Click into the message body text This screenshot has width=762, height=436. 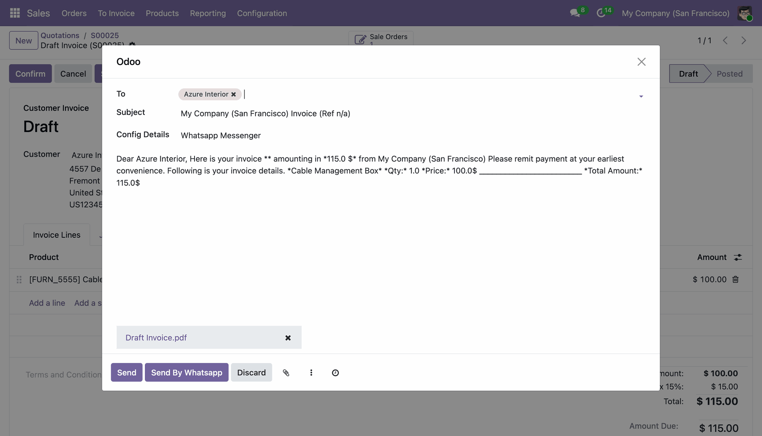pyautogui.click(x=379, y=171)
